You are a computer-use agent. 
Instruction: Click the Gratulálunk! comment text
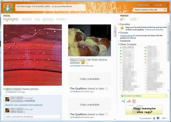click(x=30, y=101)
